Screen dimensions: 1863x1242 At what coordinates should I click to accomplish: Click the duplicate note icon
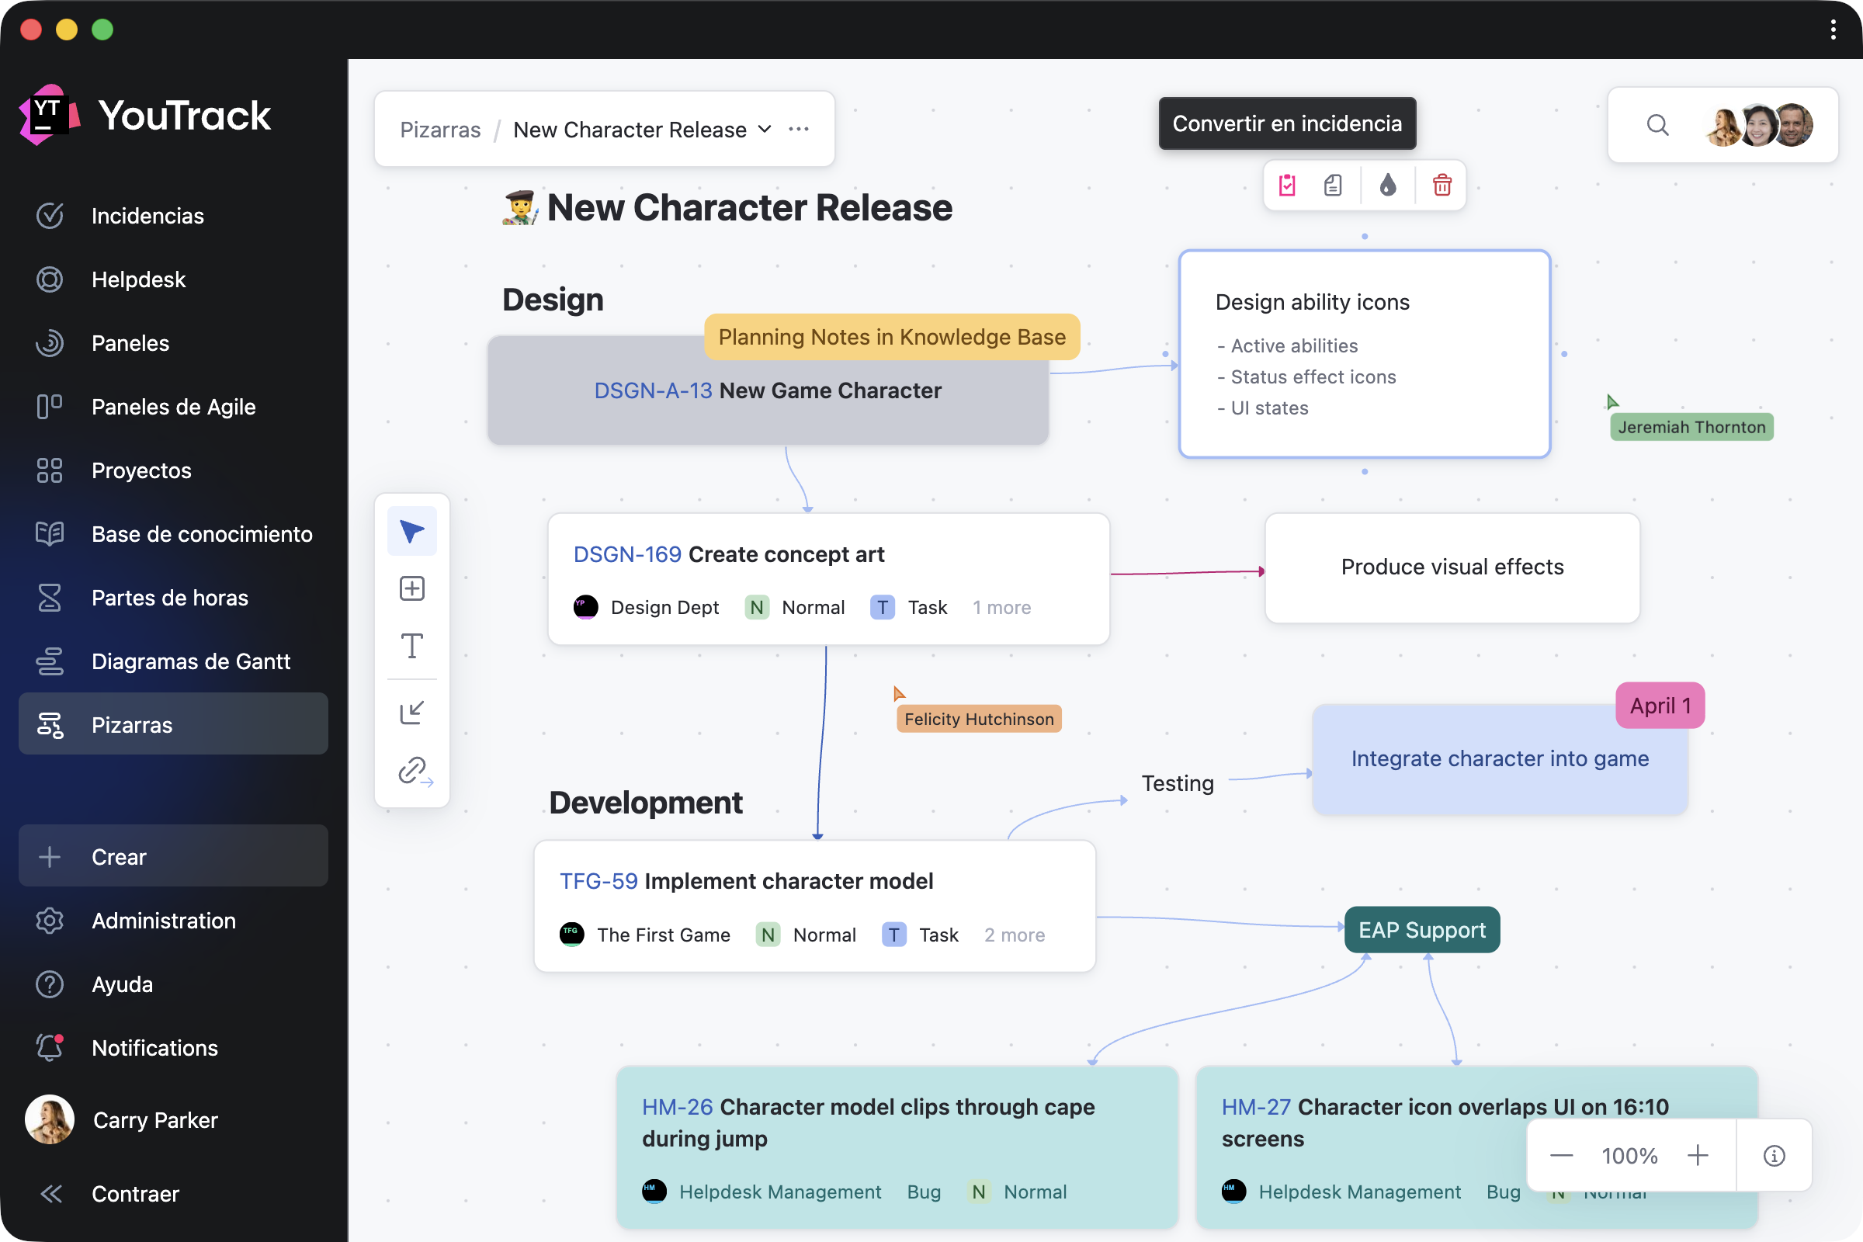point(1333,186)
